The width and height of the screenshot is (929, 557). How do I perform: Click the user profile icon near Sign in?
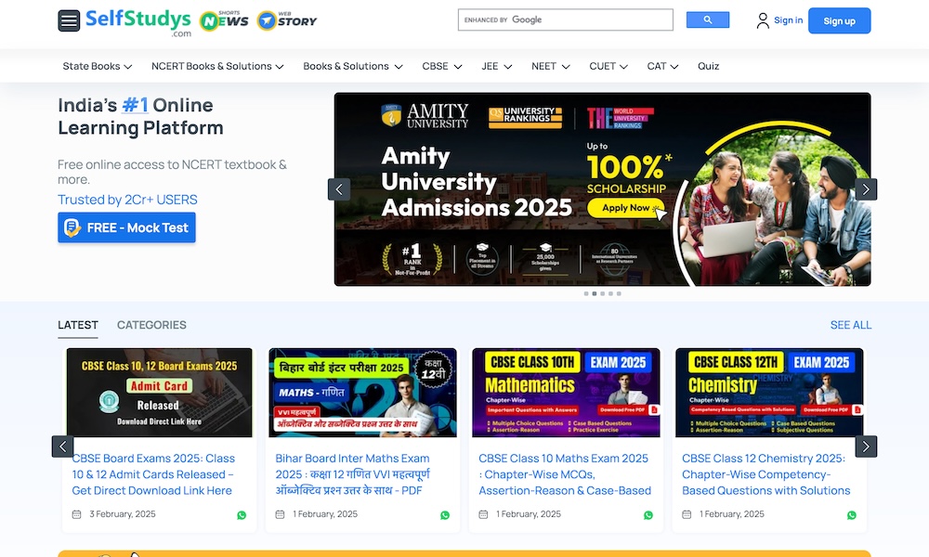[x=763, y=20]
